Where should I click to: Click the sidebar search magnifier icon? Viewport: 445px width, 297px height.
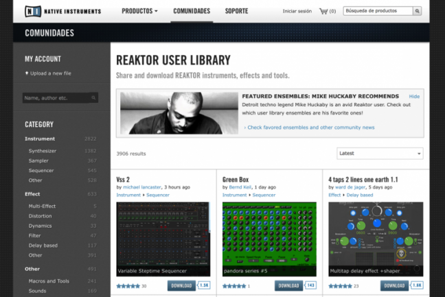tap(93, 98)
